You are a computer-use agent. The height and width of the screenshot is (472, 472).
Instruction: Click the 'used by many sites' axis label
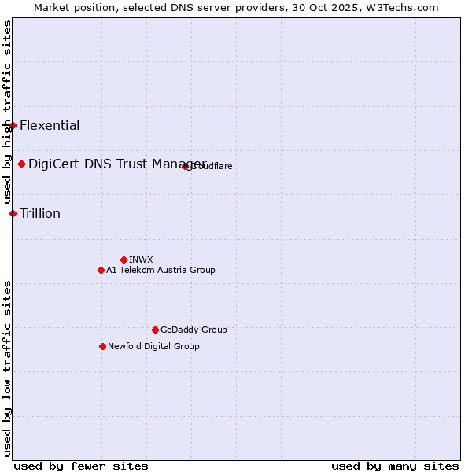(395, 466)
